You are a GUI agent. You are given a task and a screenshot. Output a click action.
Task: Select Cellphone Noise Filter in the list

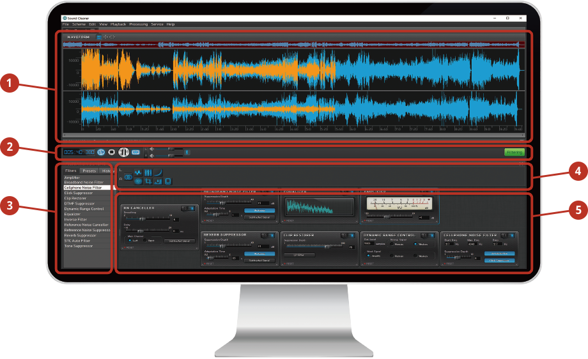click(x=87, y=187)
